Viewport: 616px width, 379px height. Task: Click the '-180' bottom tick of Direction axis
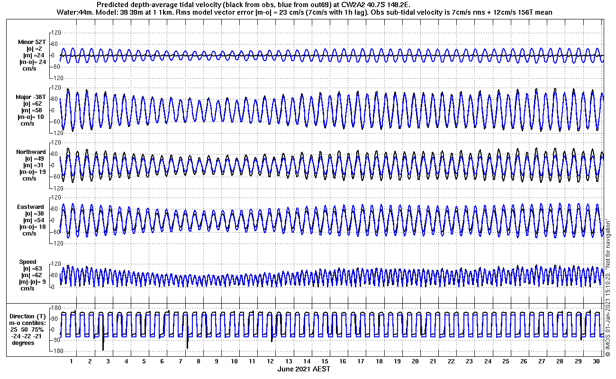click(56, 351)
